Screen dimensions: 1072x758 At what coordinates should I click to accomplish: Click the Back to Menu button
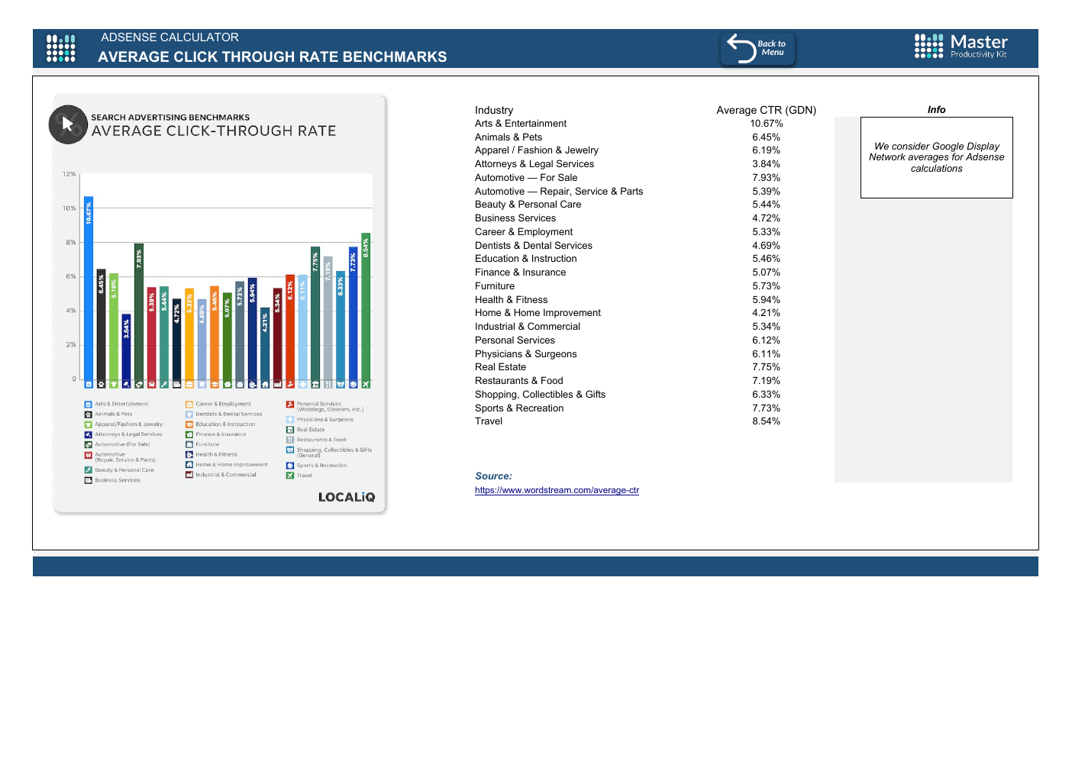click(757, 49)
